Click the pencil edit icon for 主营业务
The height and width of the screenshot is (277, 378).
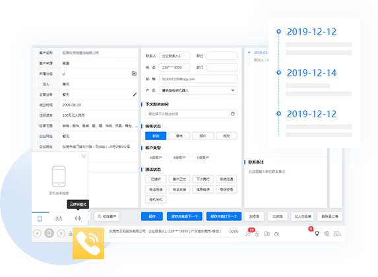[x=135, y=94]
